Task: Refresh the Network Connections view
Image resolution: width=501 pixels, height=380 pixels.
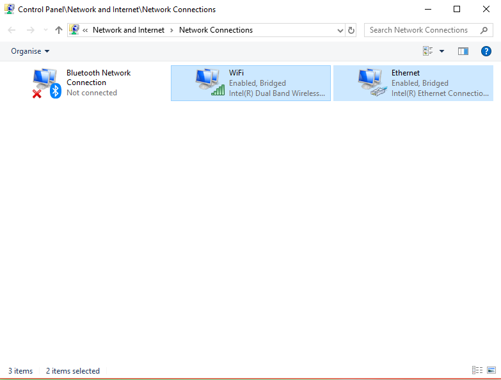Action: (351, 30)
